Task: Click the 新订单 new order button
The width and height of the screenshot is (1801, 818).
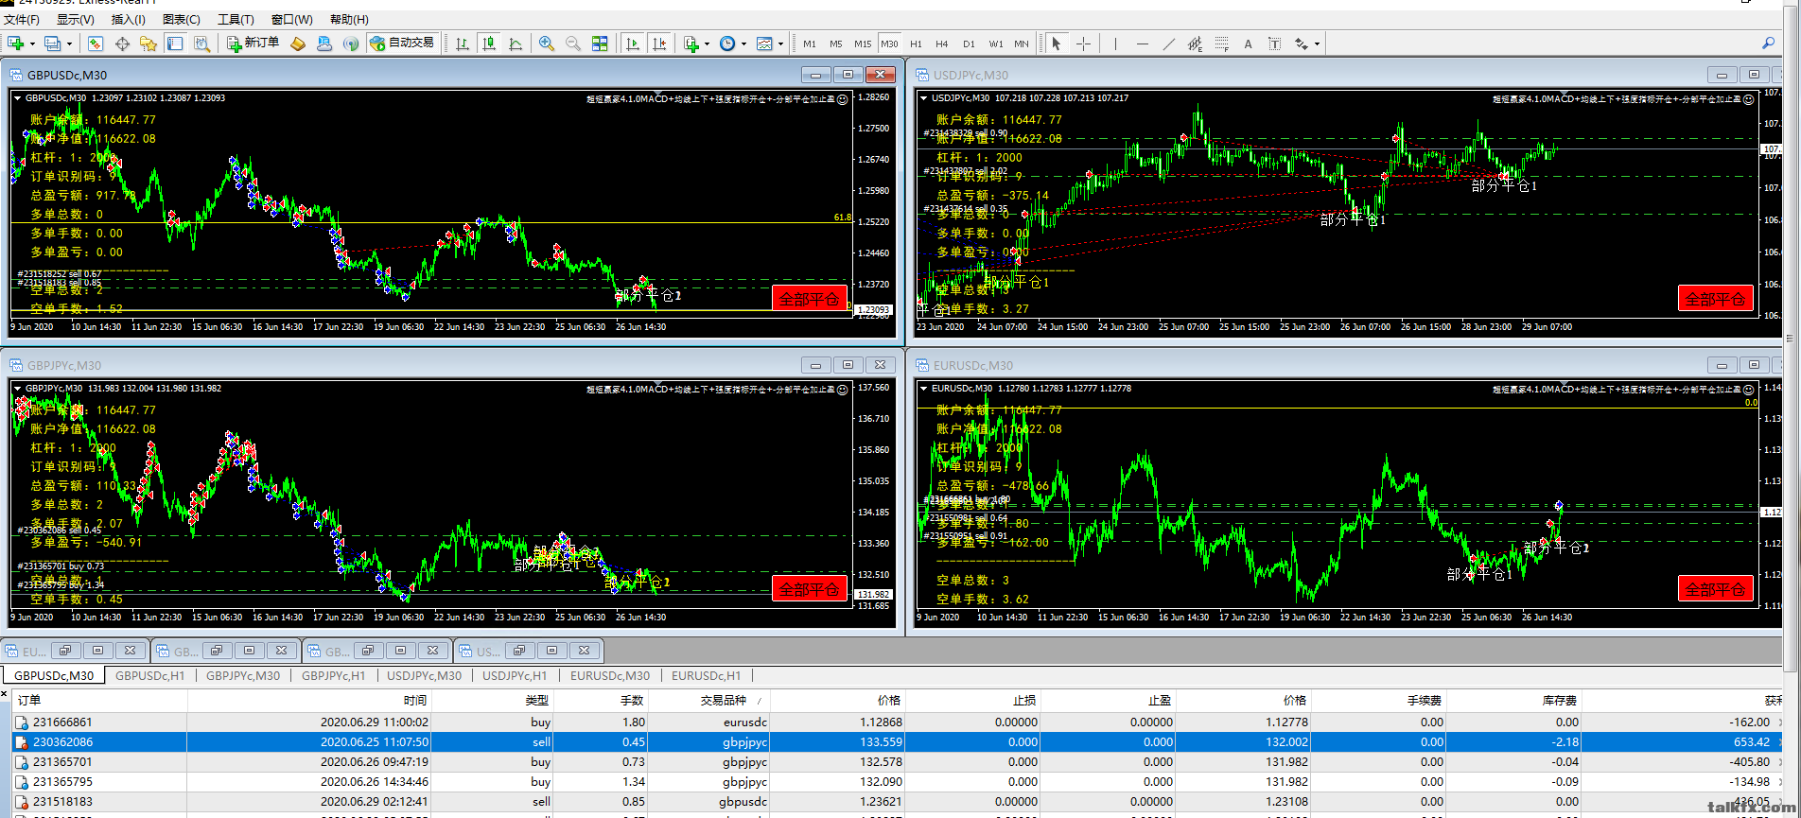Action: [254, 44]
